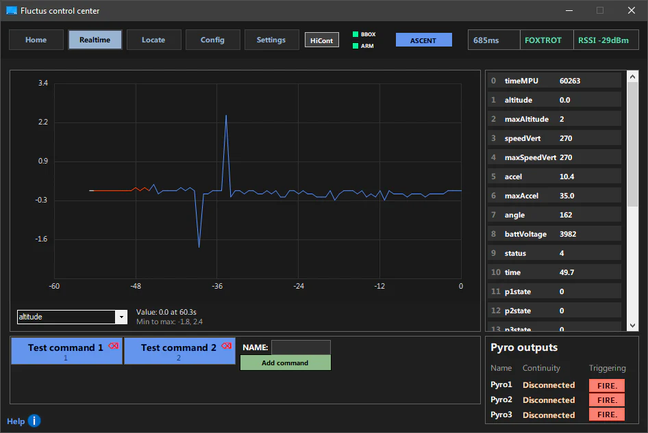The height and width of the screenshot is (433, 648).
Task: Fire the Pyro1 output
Action: 606,385
